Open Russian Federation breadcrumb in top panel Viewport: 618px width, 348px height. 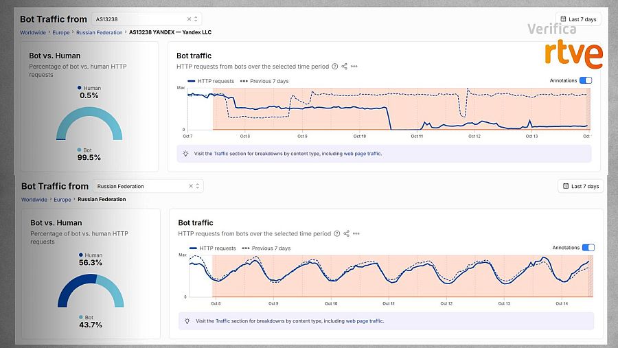pyautogui.click(x=100, y=32)
